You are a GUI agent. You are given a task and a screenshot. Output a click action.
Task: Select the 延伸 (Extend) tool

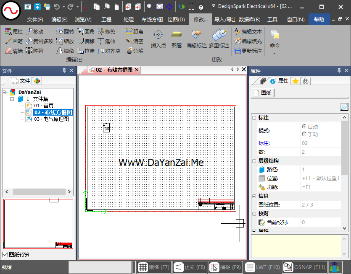pos(106,41)
